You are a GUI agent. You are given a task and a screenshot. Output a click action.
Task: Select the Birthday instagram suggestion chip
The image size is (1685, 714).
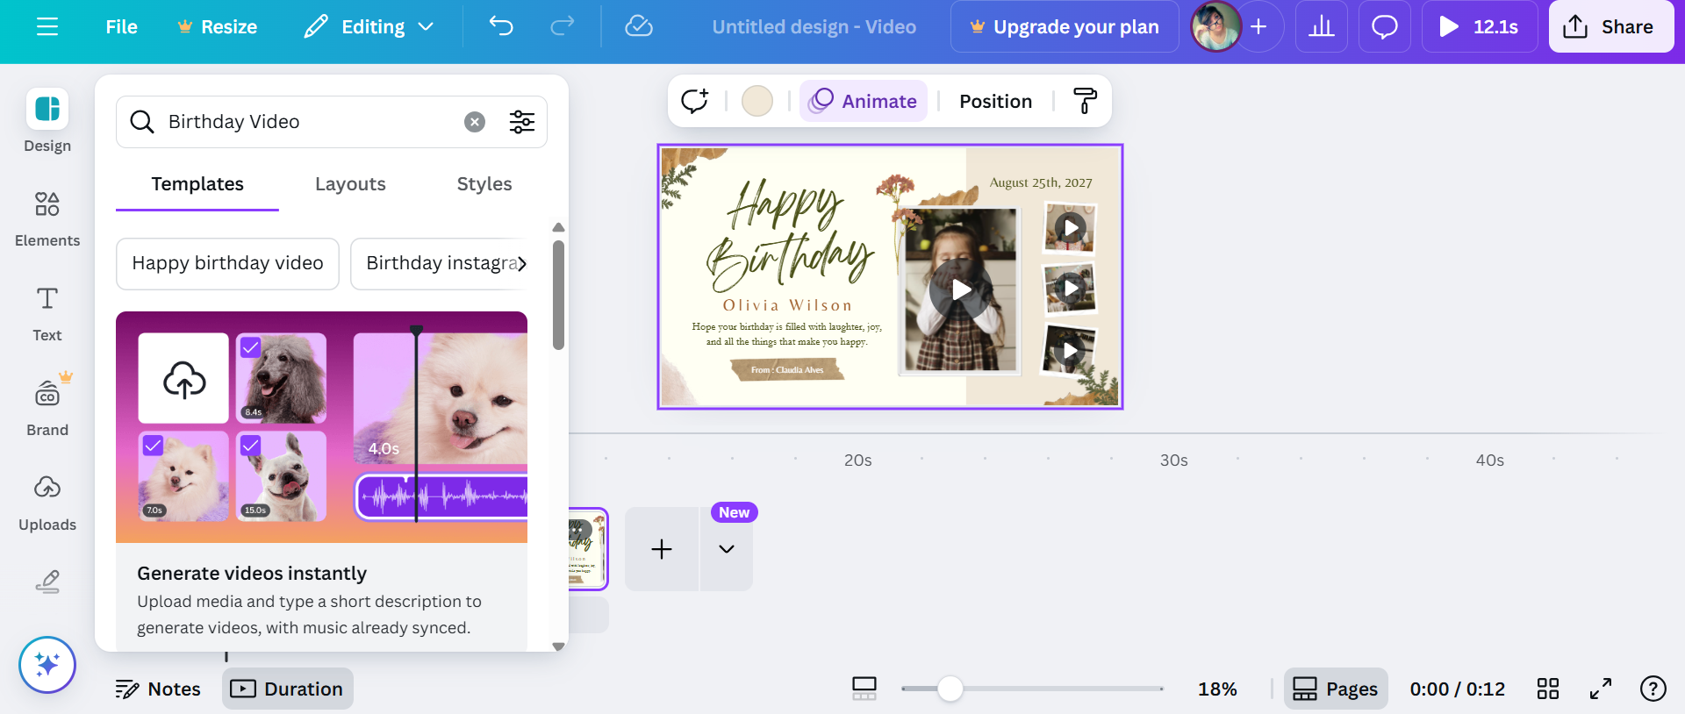pos(439,263)
